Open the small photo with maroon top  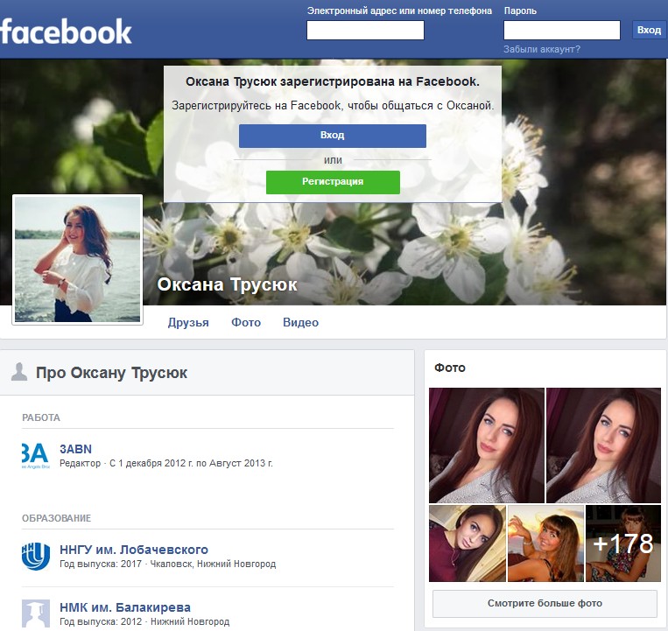pyautogui.click(x=468, y=543)
